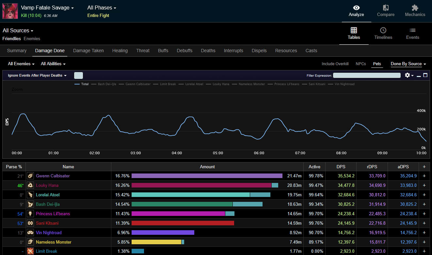
Task: Click Sani Kitsani's job icon
Action: tap(31, 223)
